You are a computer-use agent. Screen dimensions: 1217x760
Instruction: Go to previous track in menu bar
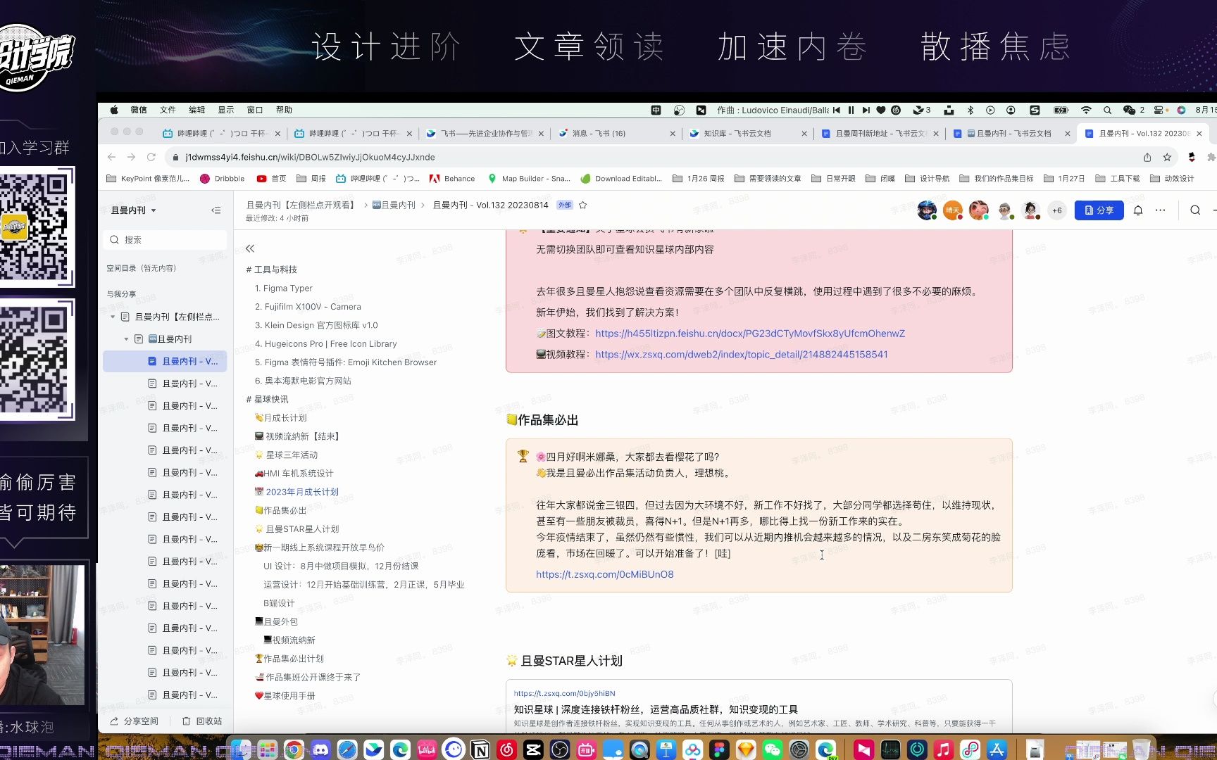click(x=836, y=110)
